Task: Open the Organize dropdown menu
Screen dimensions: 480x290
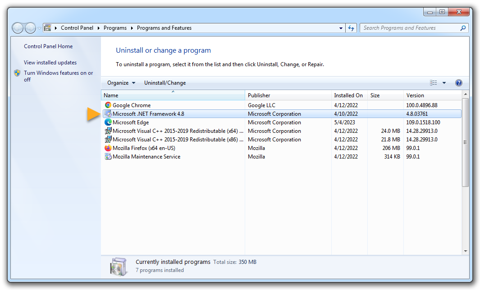Action: 121,83
